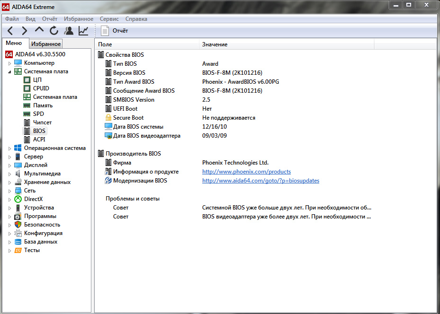Open the aida64.com BIOS updates link

point(260,181)
